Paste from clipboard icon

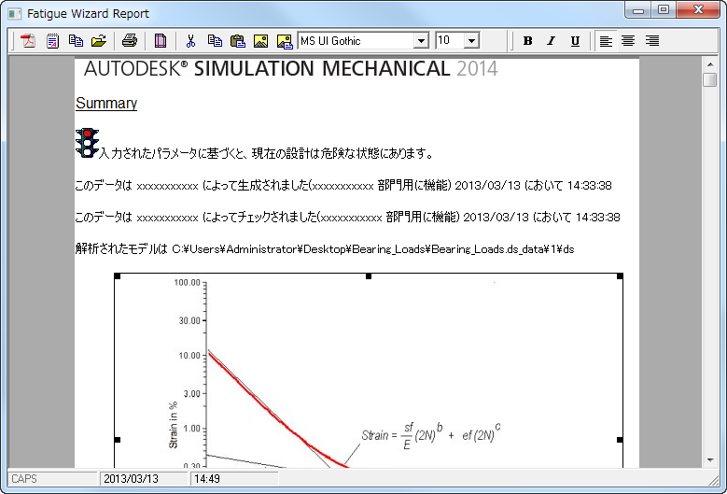(238, 41)
